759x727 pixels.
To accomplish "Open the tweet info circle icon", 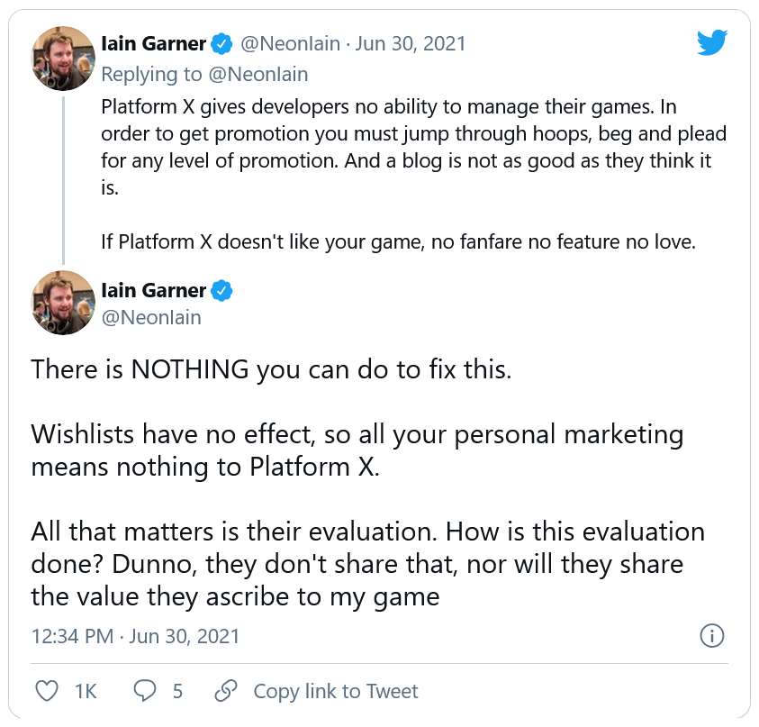I will click(x=712, y=636).
